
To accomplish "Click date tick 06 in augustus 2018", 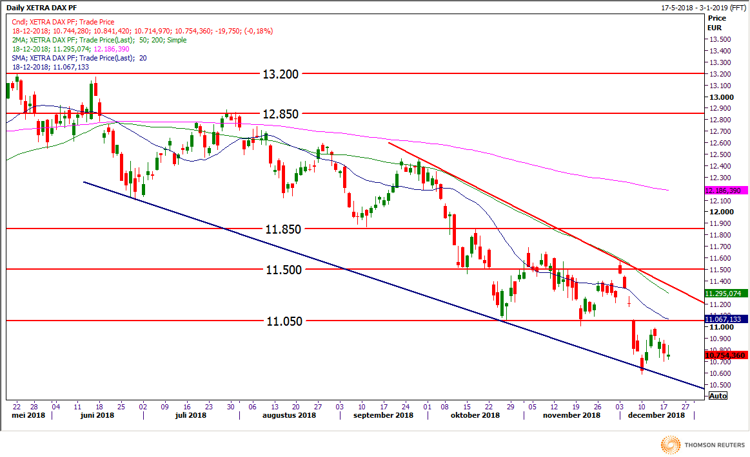I will [253, 407].
